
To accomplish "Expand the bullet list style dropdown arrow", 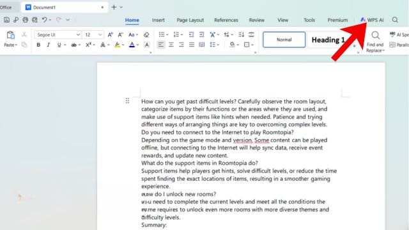I will point(167,34).
